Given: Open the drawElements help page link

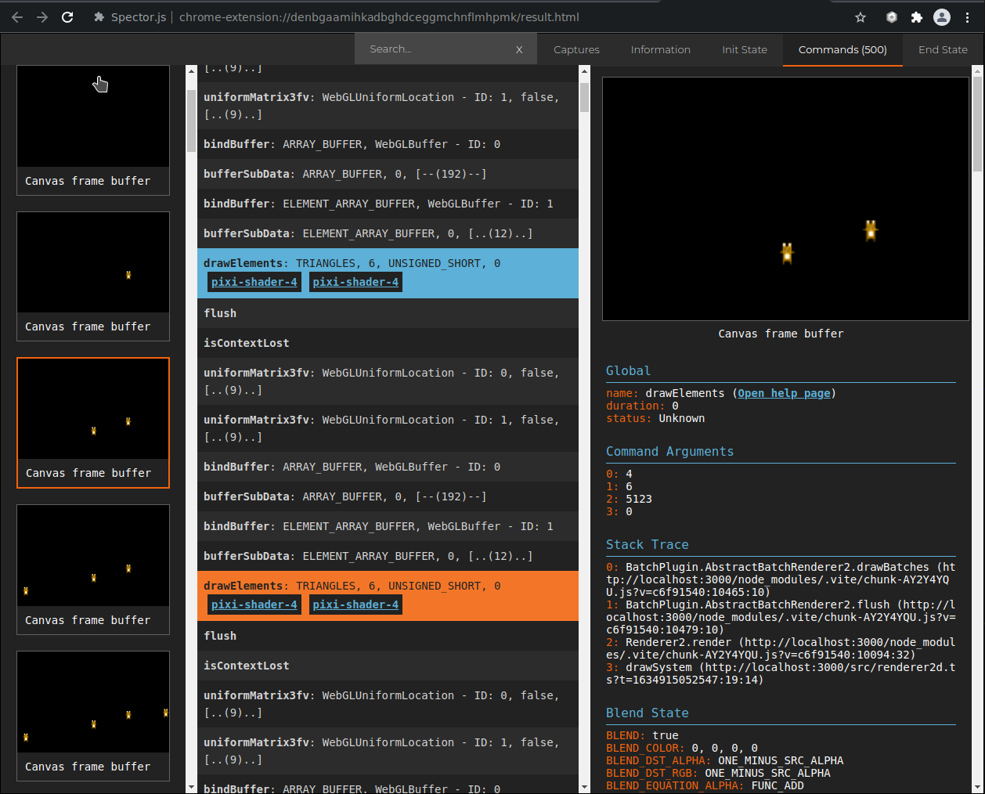Looking at the screenshot, I should 783,392.
